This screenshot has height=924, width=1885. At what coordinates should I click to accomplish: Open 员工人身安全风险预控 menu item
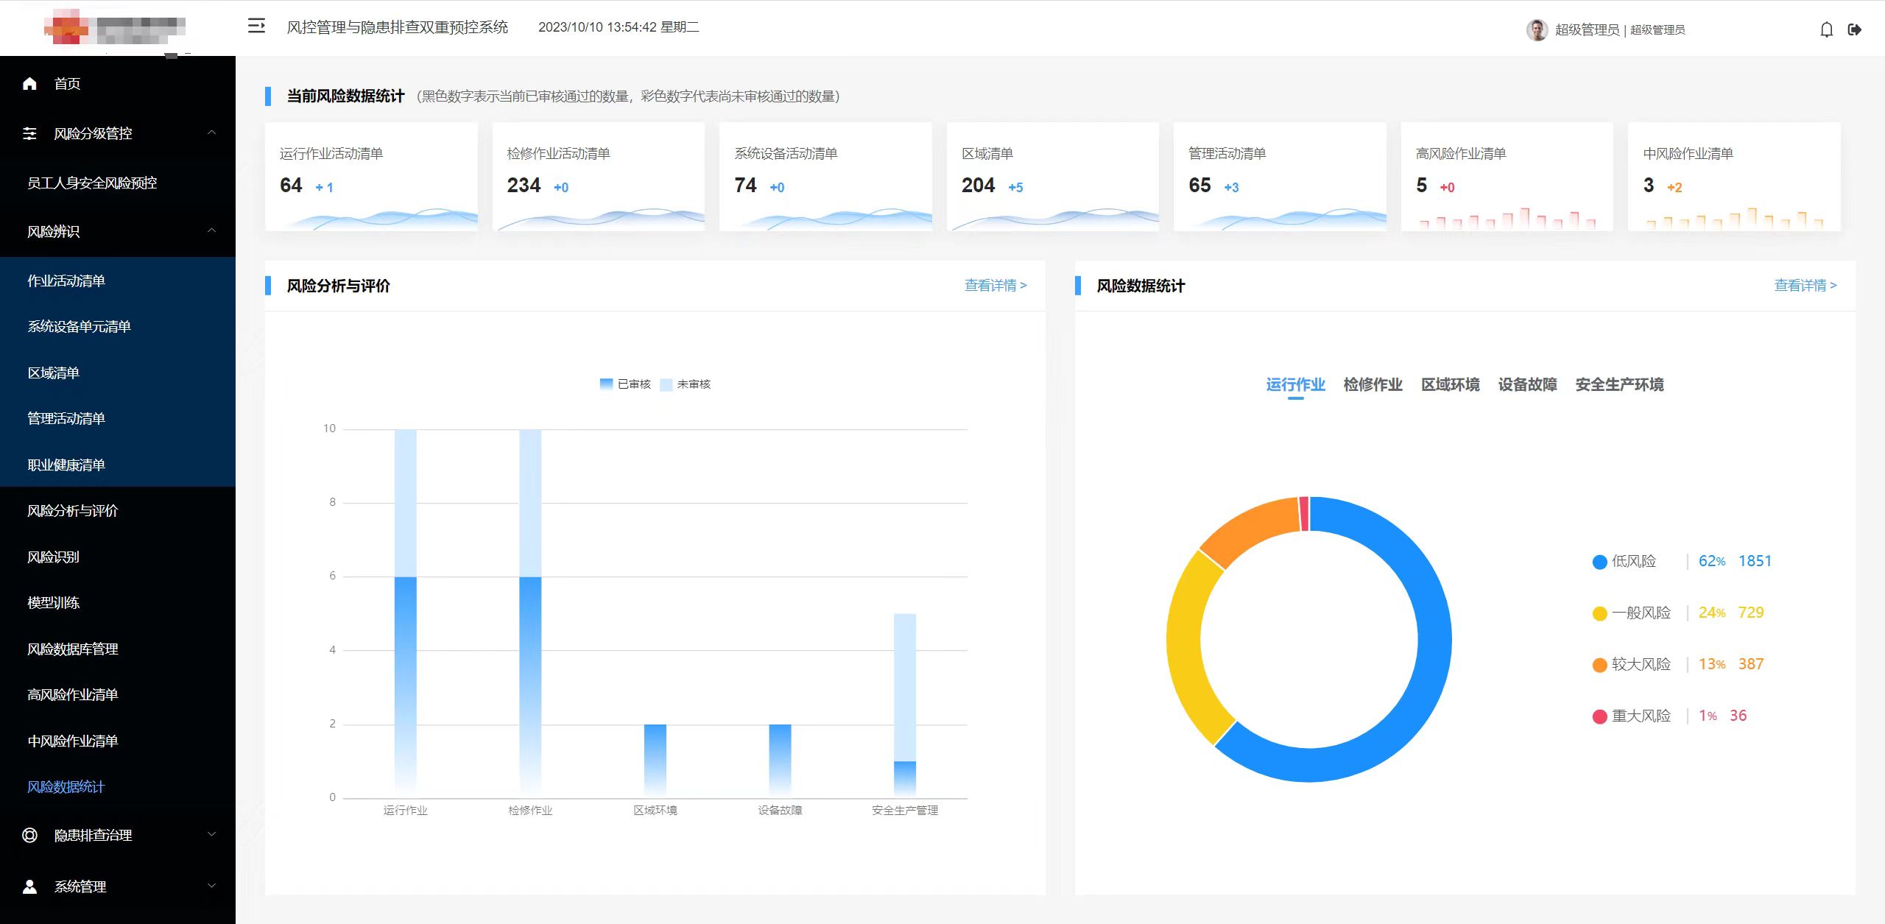point(118,183)
